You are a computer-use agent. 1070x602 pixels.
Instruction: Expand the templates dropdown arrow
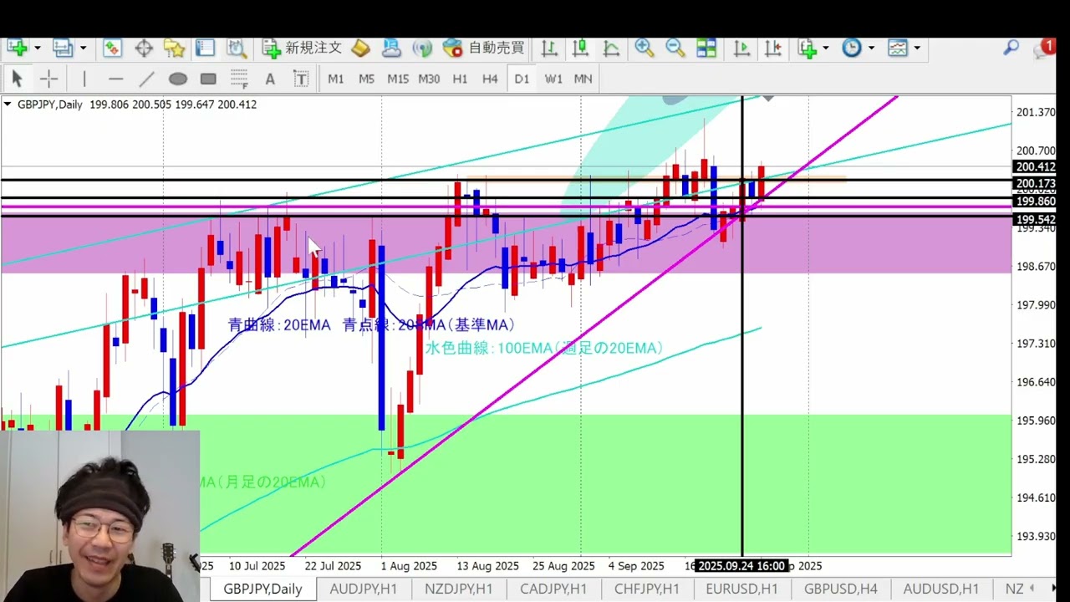point(917,48)
